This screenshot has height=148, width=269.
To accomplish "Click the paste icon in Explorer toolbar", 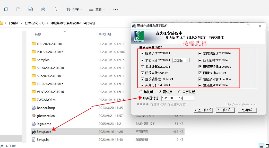I will (x=18, y=9).
